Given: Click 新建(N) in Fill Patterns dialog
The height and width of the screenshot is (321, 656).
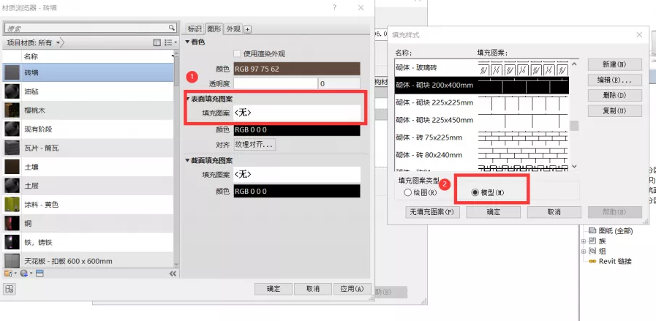Looking at the screenshot, I should click(x=614, y=64).
